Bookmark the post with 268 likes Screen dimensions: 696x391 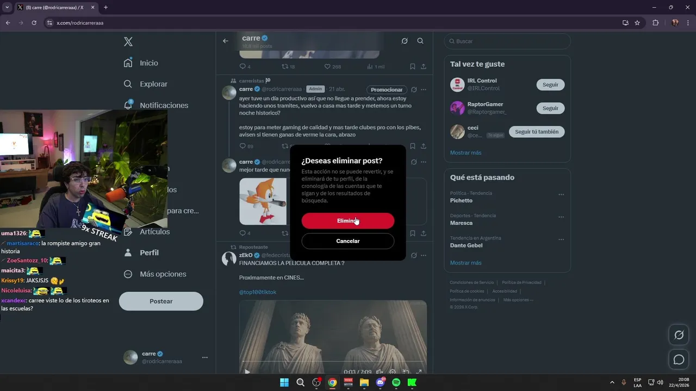[413, 66]
